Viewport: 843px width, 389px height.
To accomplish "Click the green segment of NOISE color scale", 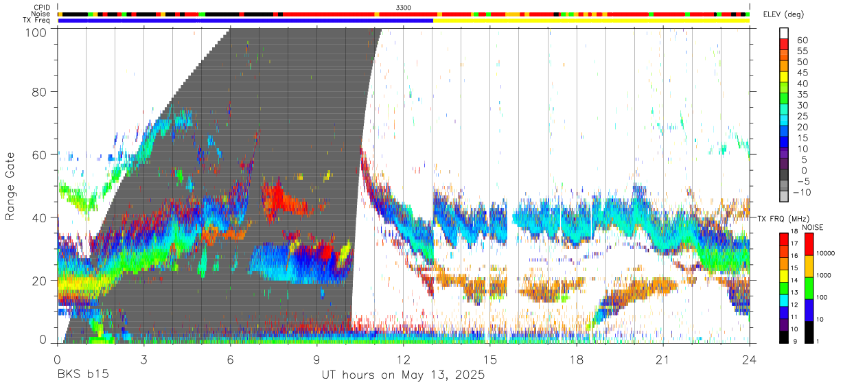I will (808, 287).
